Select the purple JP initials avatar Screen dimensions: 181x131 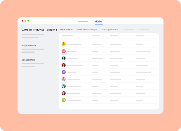coord(64,72)
